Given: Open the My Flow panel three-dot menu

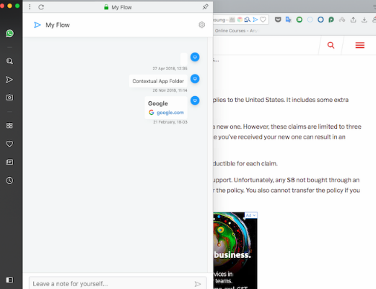Looking at the screenshot, I should (x=30, y=7).
